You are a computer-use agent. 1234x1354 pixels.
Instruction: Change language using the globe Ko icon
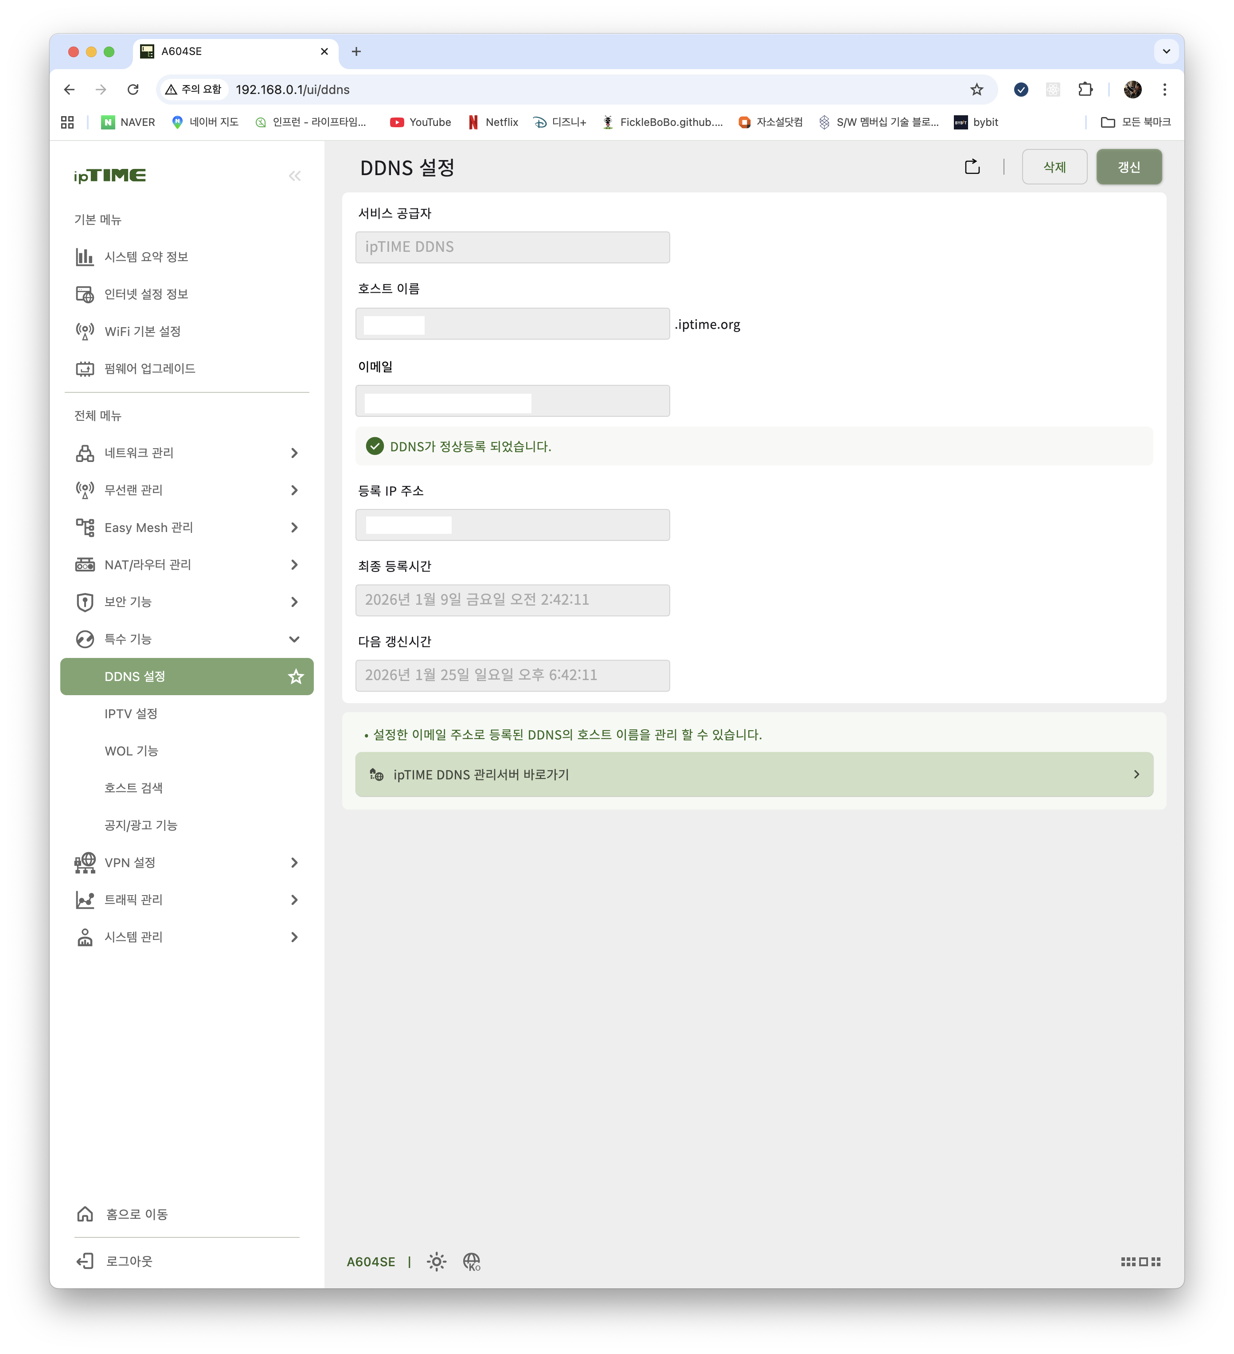tap(472, 1262)
